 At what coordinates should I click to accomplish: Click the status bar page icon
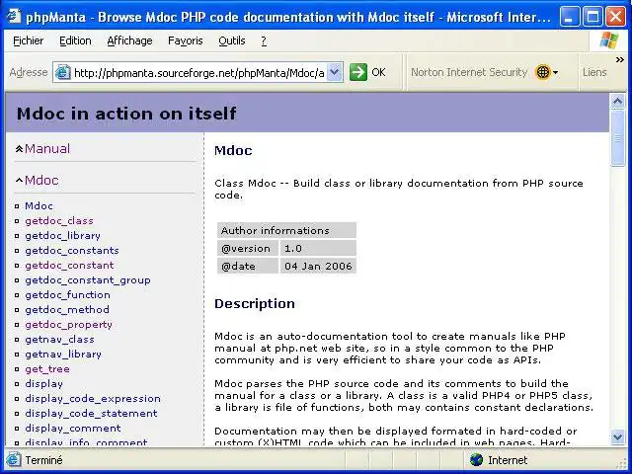coord(13,460)
